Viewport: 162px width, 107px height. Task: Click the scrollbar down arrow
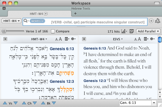pyautogui.click(x=160, y=97)
